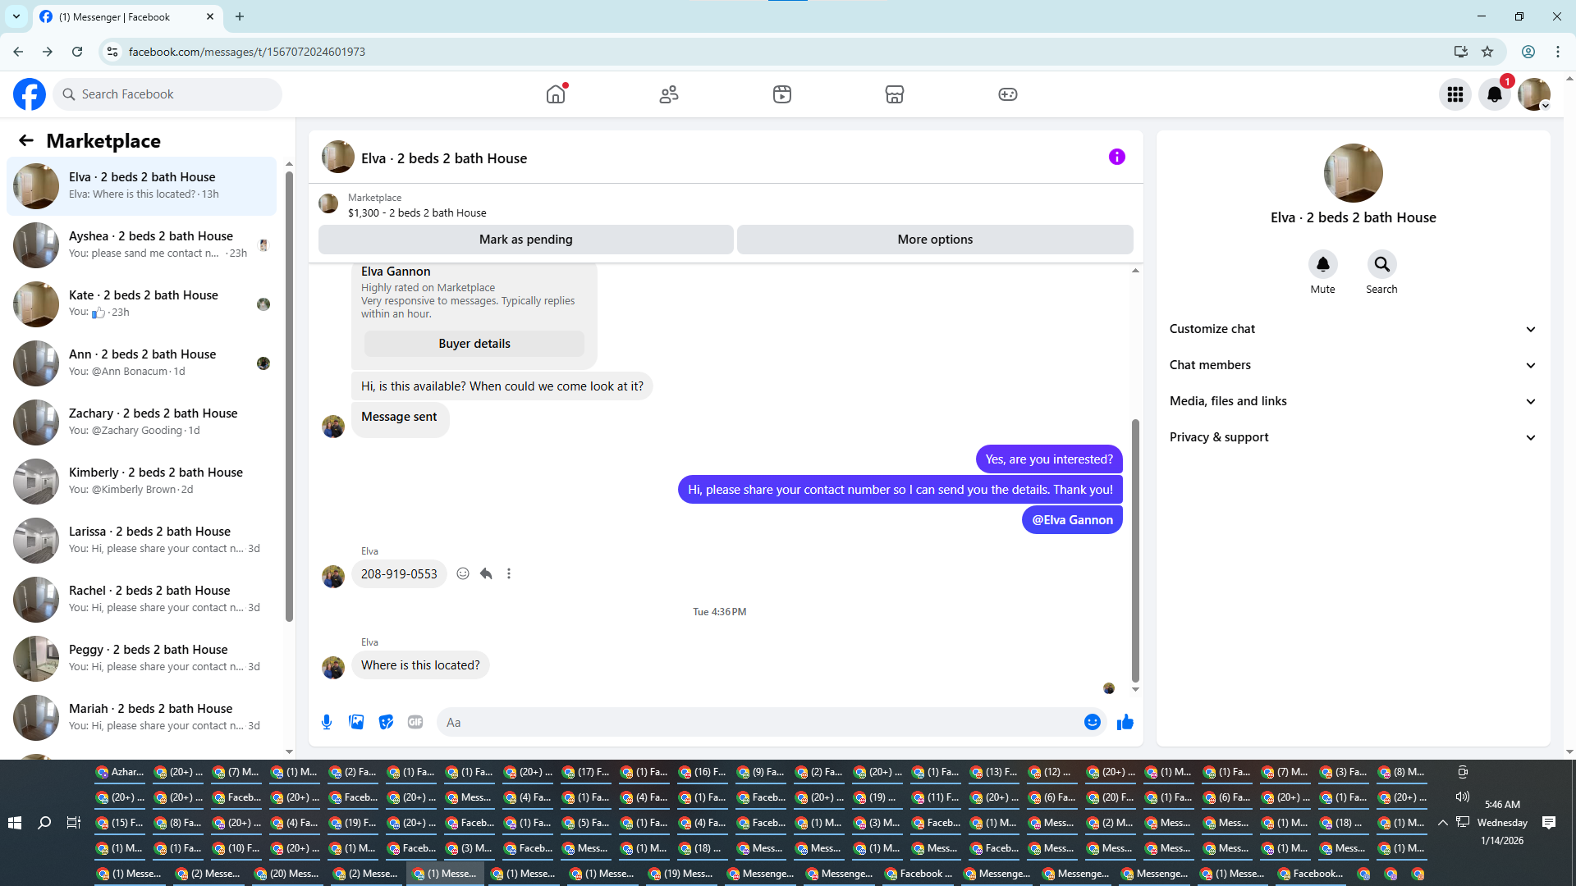React to the 208-919-0553 message
Viewport: 1576px width, 886px height.
point(463,573)
